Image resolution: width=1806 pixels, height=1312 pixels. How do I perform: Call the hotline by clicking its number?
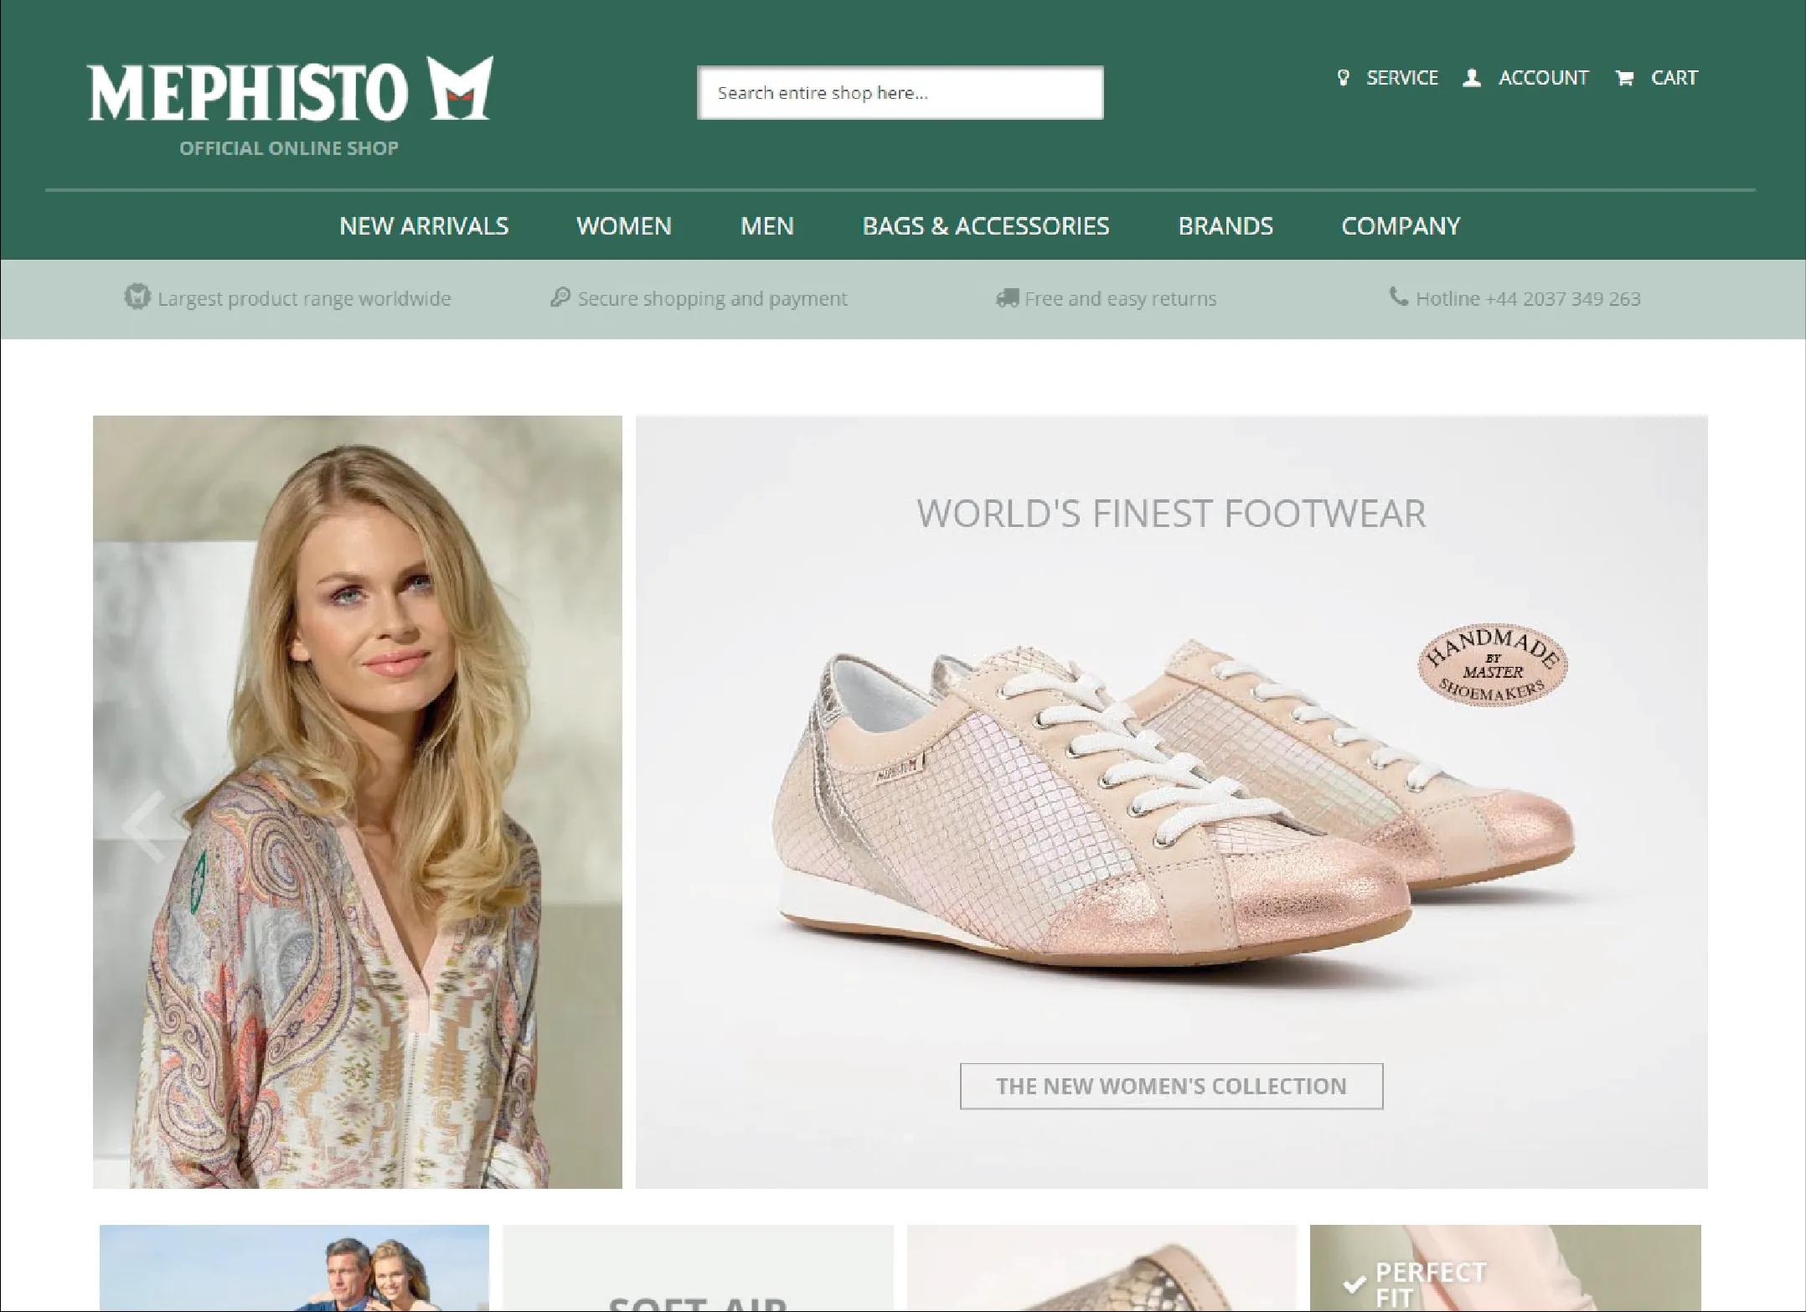pos(1527,298)
